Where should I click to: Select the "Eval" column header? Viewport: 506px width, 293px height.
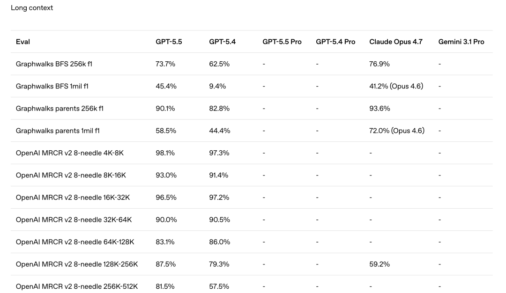(23, 42)
